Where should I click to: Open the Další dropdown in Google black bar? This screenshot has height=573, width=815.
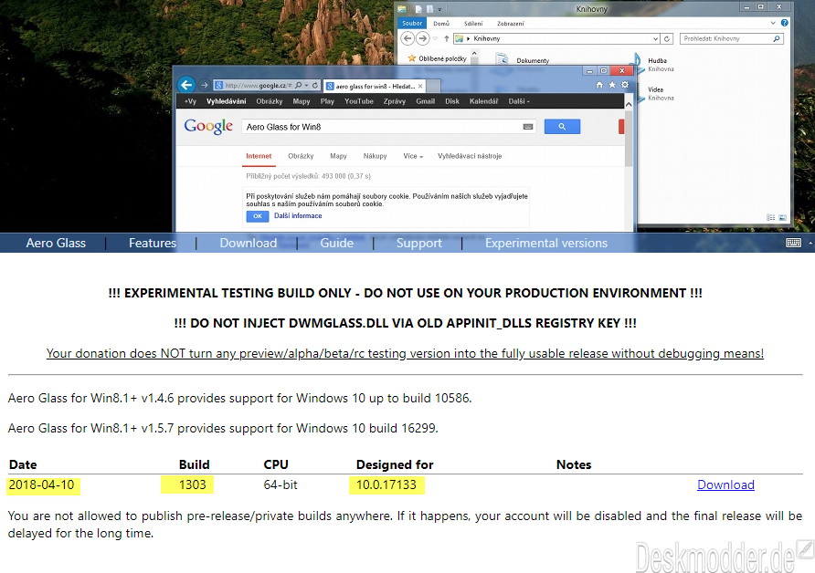(x=519, y=101)
